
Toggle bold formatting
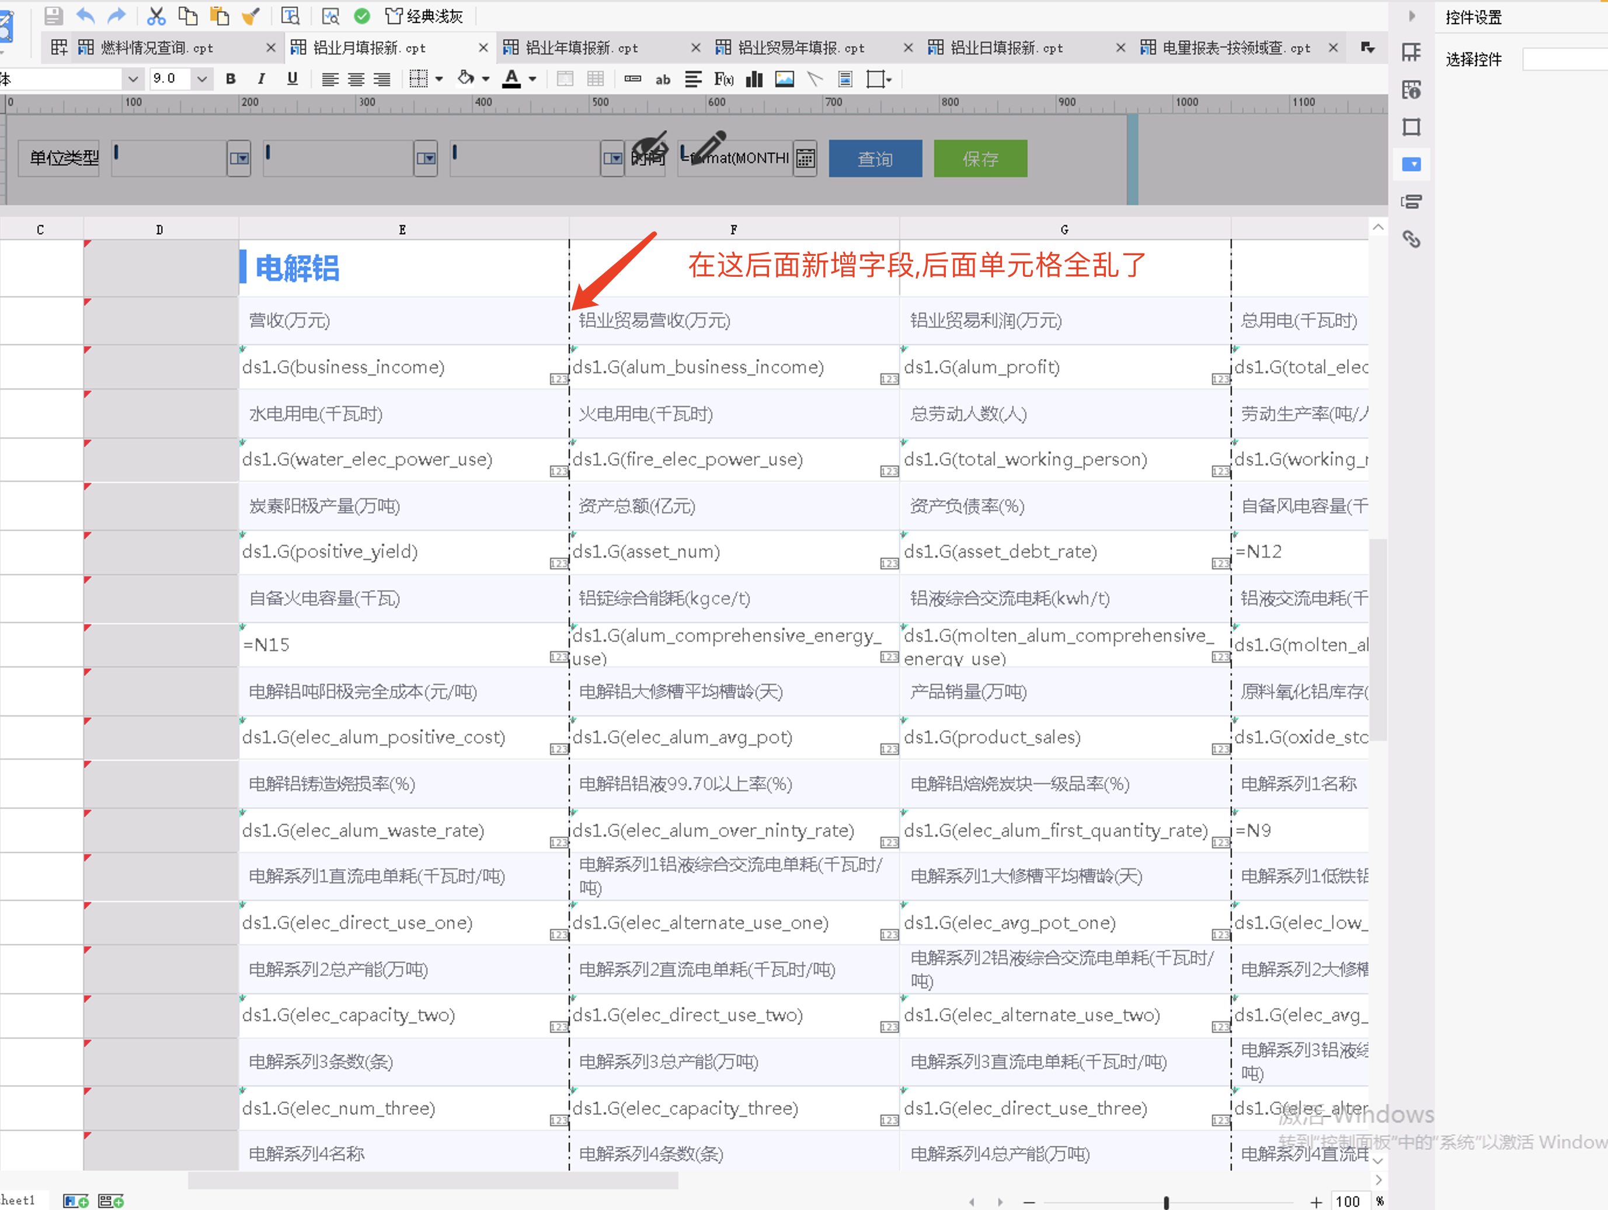(231, 78)
